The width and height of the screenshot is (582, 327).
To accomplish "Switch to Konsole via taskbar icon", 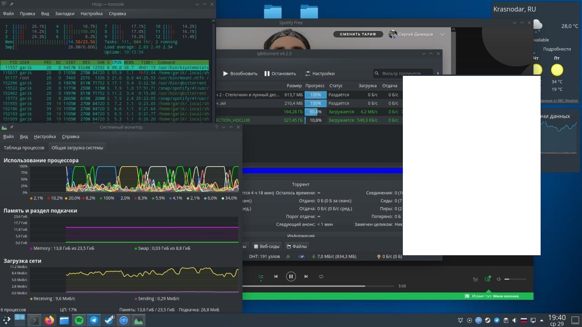I will click(x=34, y=320).
